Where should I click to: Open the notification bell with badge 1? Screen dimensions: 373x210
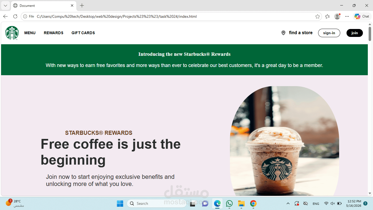pos(365,203)
